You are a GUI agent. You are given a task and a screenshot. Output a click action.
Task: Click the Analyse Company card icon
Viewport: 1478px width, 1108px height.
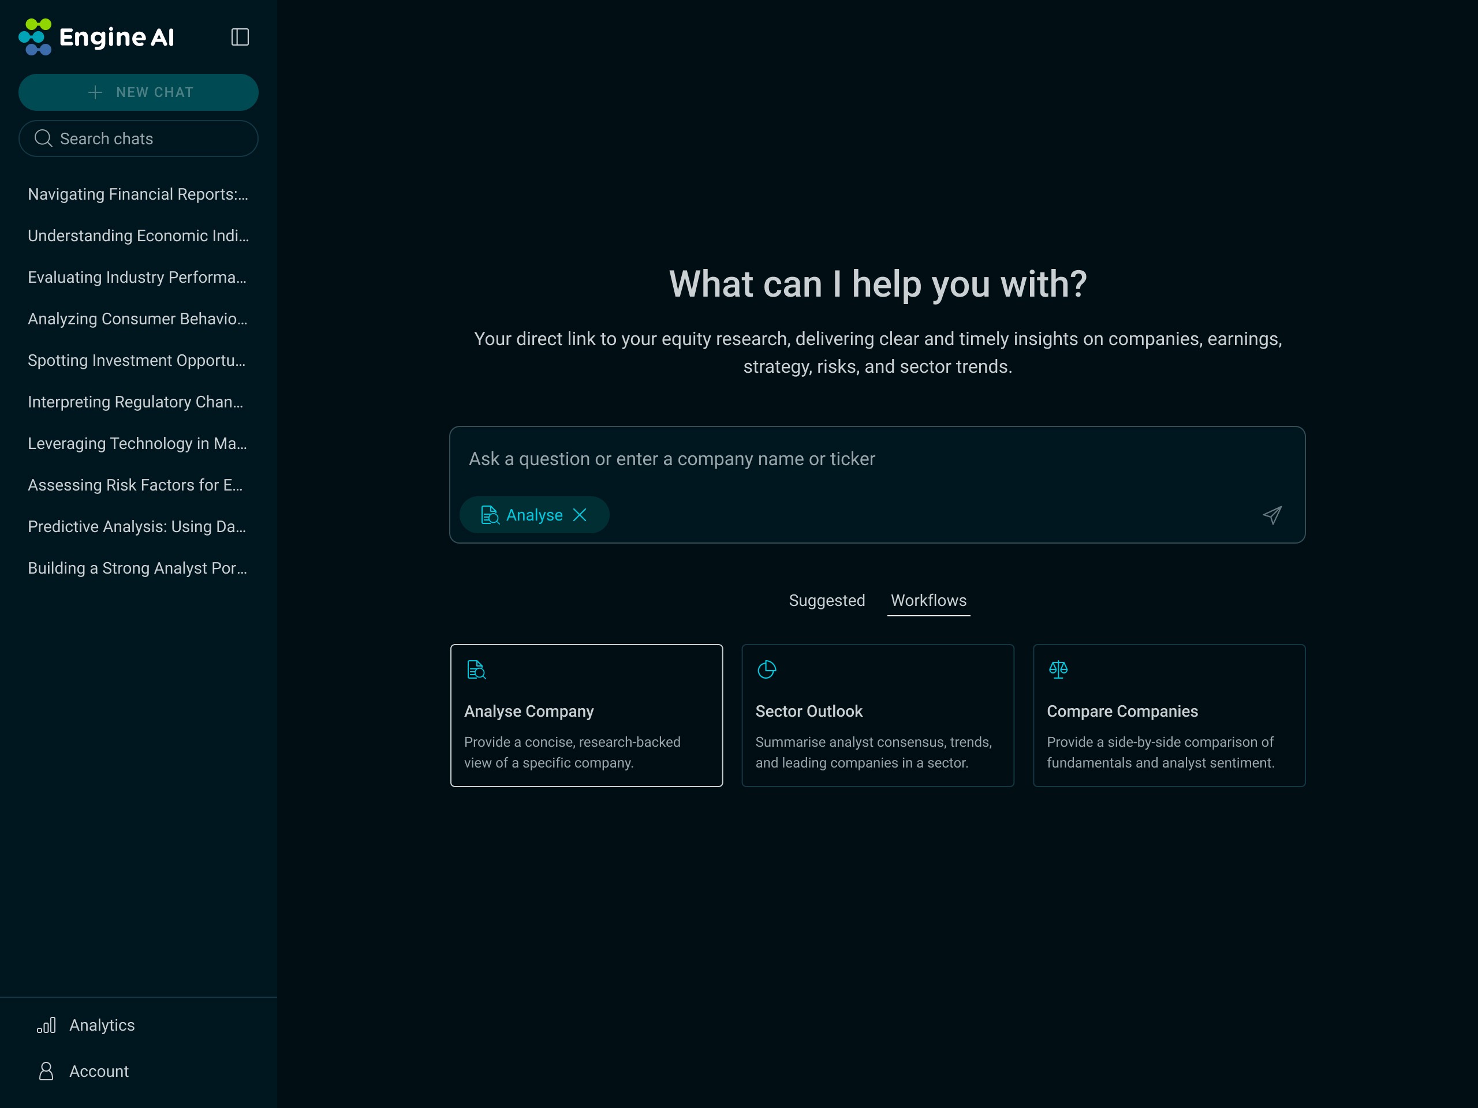[x=476, y=669]
